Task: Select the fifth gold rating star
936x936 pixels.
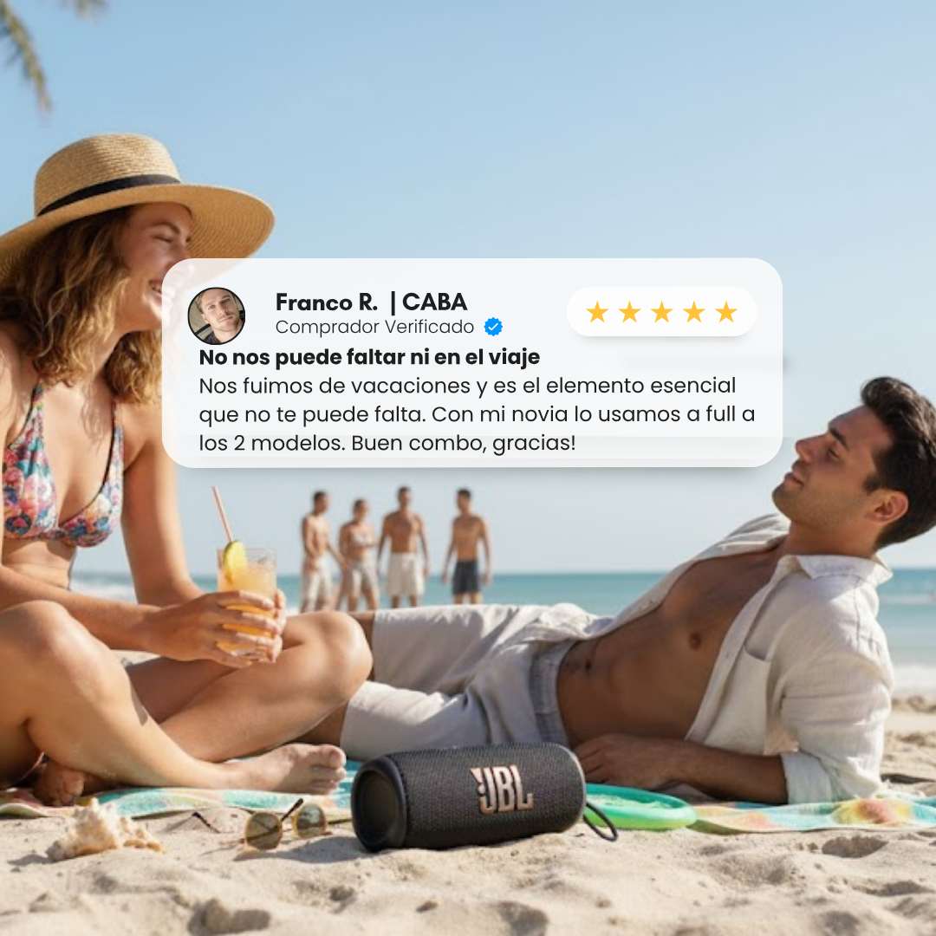Action: [x=726, y=312]
